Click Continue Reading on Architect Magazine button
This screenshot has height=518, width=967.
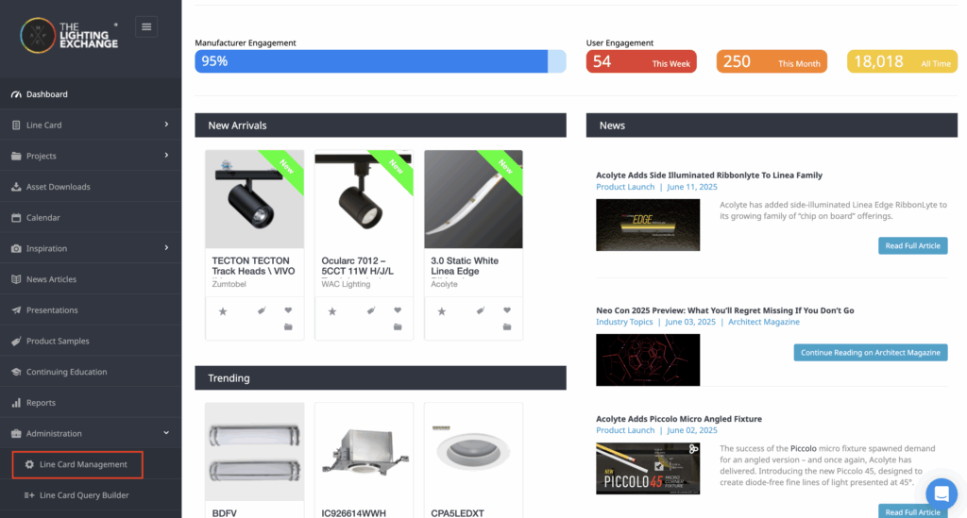tap(870, 352)
